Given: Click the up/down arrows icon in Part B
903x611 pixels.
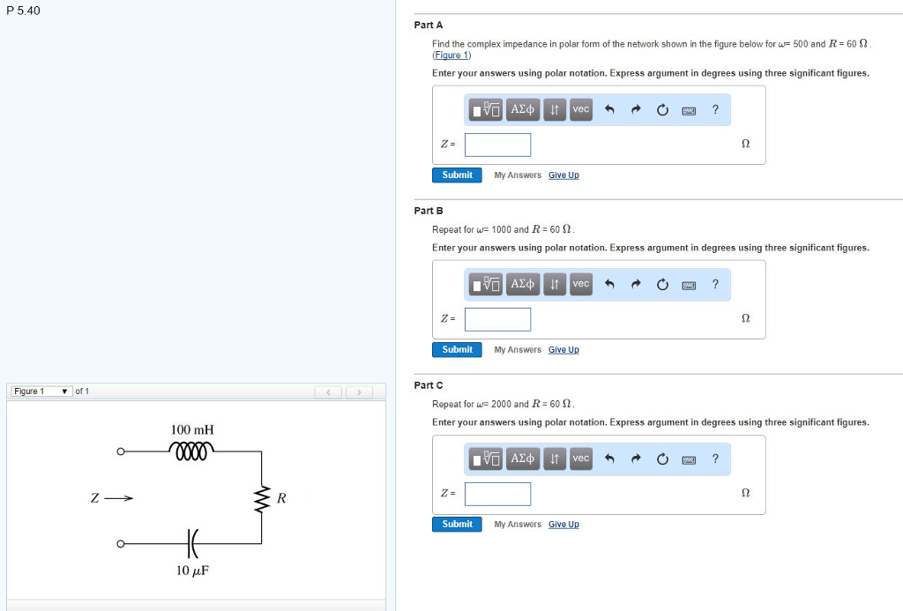Looking at the screenshot, I should coord(553,284).
